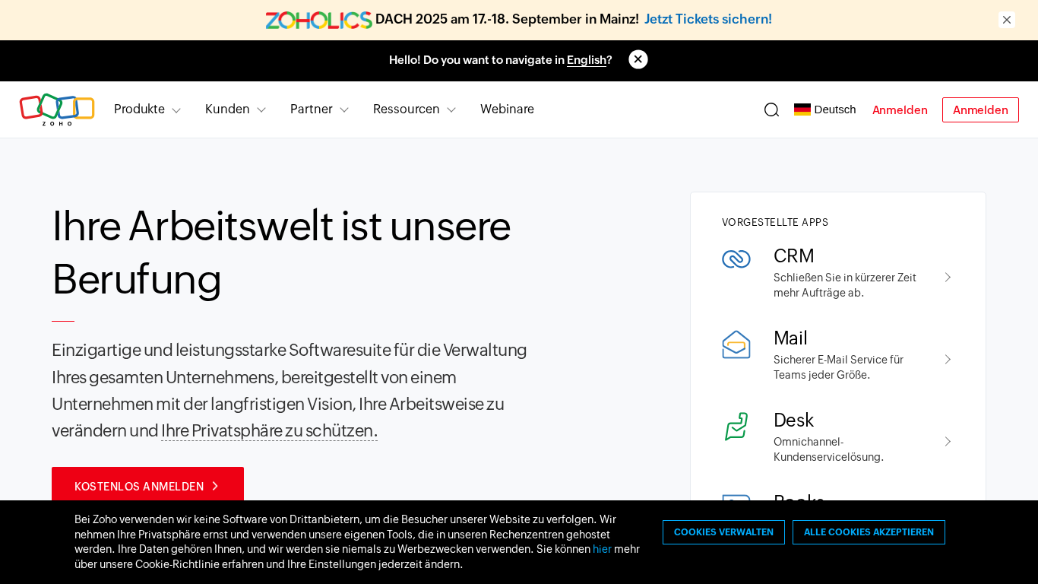Image resolution: width=1038 pixels, height=584 pixels.
Task: Click Jetzt Tickets sichern link
Action: tap(708, 20)
